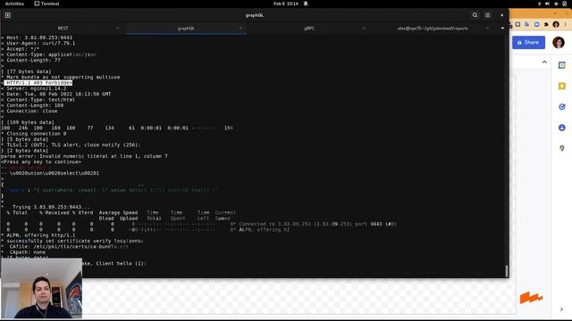Open the large profile avatar beside Share

coord(558,42)
